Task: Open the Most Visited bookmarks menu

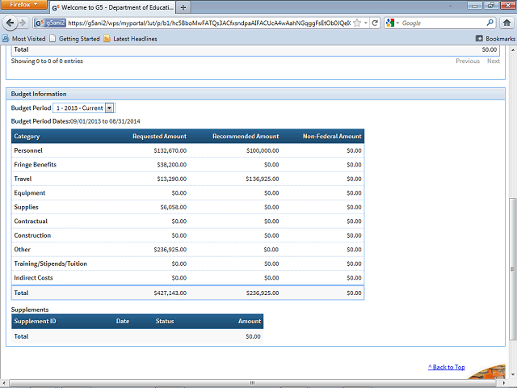Action: [24, 39]
